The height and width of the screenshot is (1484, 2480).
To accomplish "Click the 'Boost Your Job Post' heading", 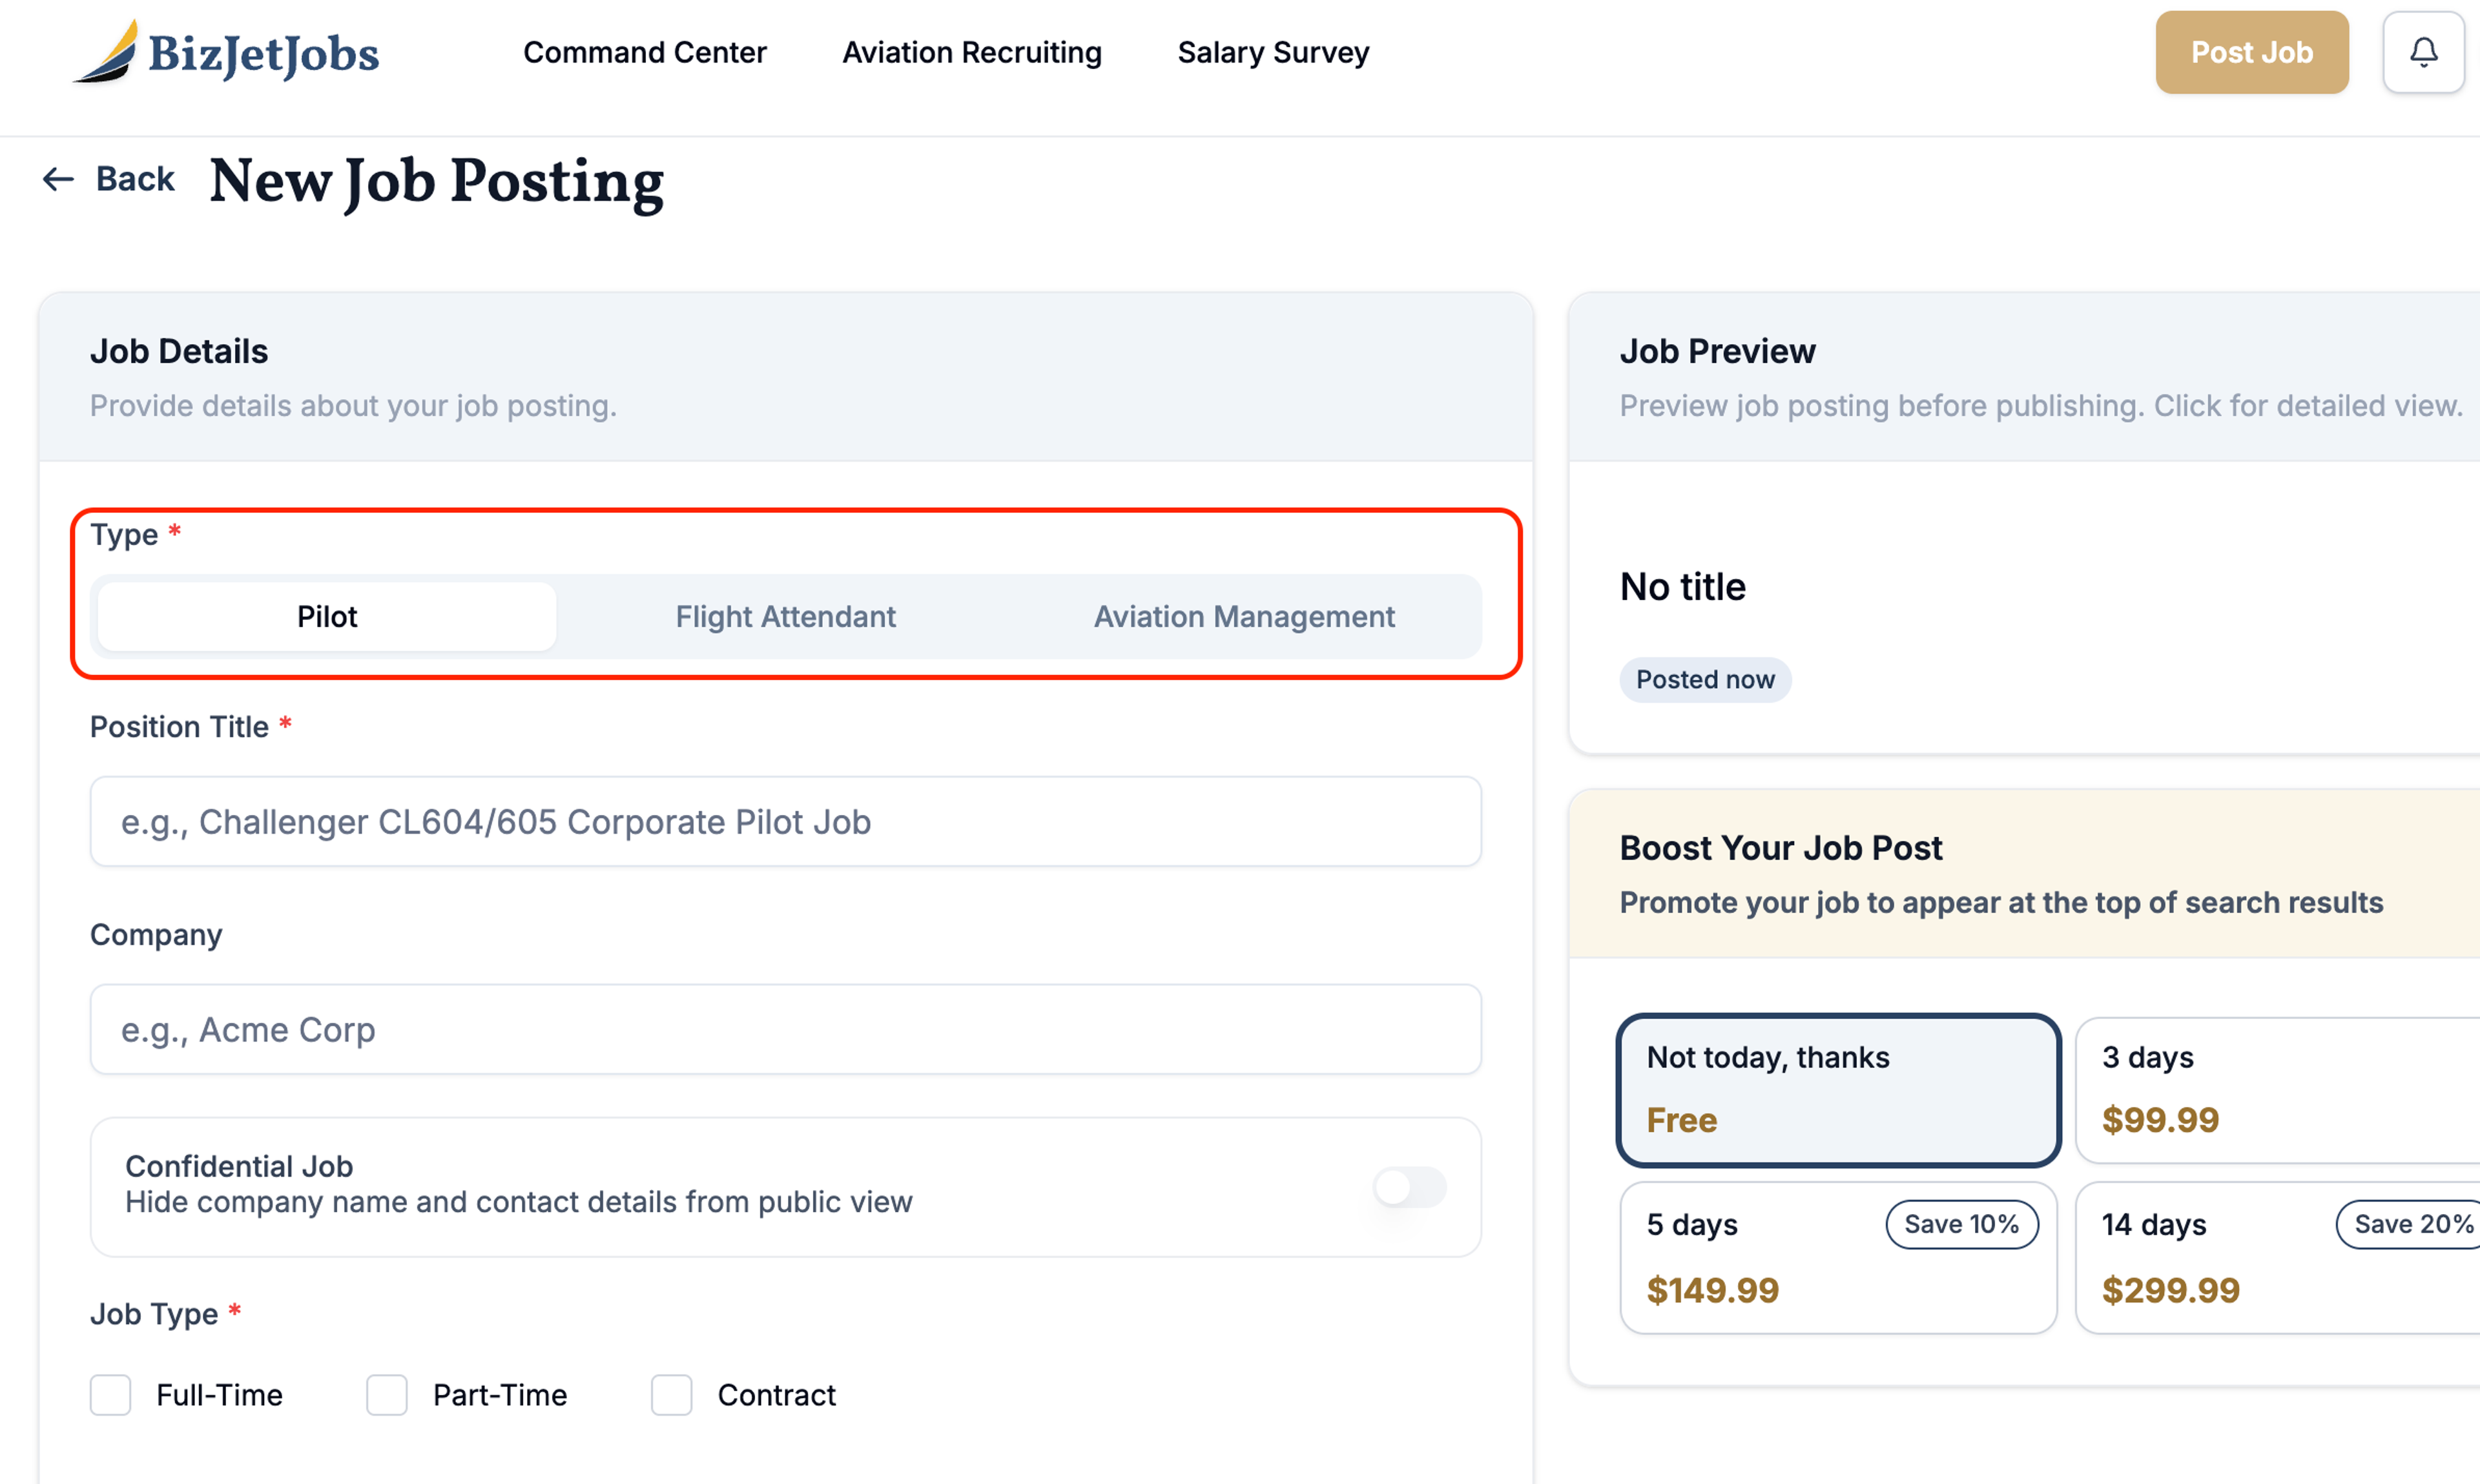I will (1780, 848).
